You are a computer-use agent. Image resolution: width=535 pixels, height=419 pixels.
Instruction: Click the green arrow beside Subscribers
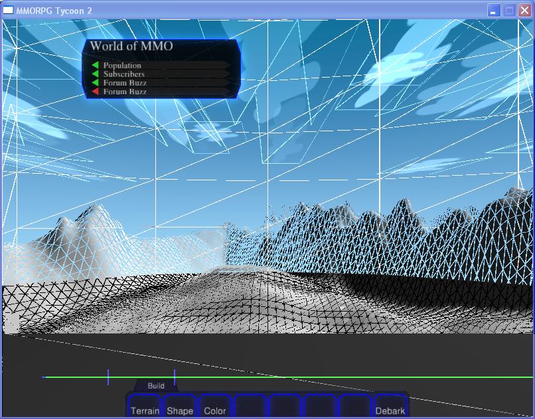(95, 74)
